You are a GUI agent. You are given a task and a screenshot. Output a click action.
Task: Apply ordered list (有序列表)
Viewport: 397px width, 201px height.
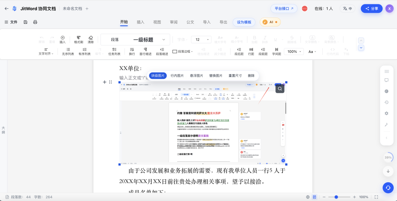(85, 51)
